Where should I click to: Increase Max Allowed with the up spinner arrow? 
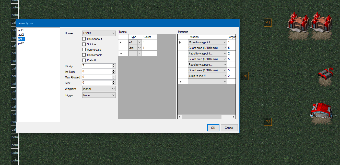click(x=114, y=76)
